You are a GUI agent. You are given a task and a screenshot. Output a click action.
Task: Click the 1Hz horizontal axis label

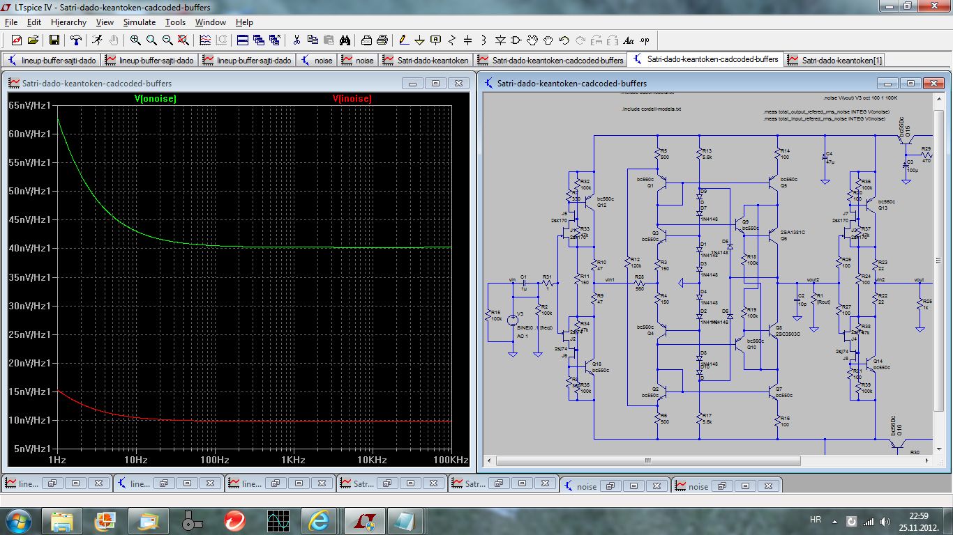[57, 460]
